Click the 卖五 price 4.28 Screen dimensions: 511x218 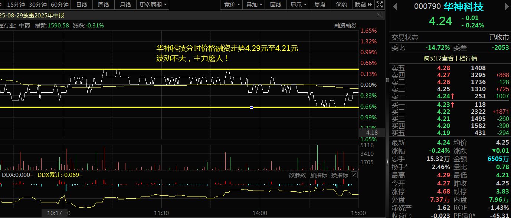pyautogui.click(x=443, y=68)
